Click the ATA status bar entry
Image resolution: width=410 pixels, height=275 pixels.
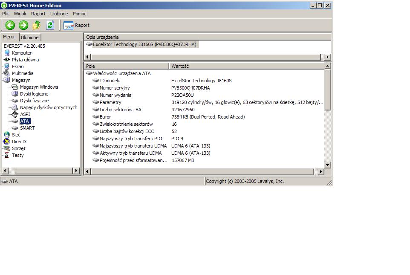pyautogui.click(x=9, y=181)
